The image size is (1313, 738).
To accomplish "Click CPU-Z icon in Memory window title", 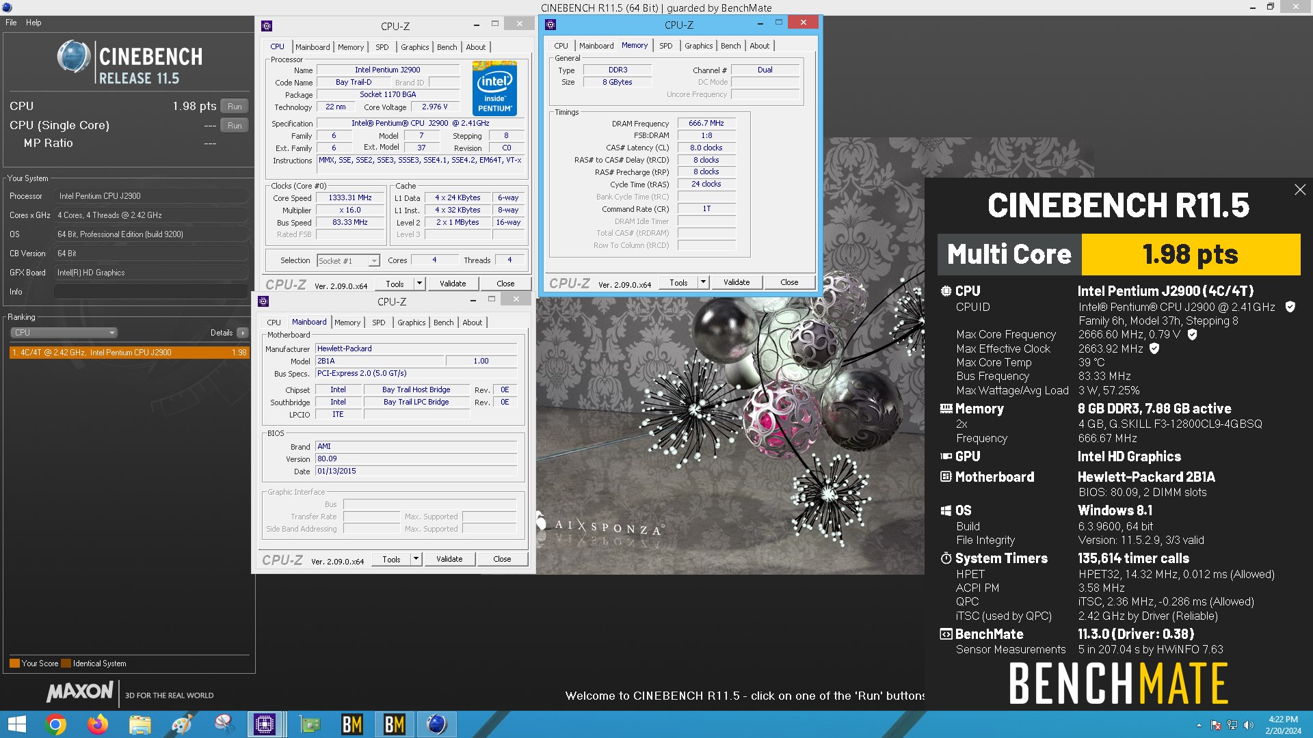I will tap(551, 25).
